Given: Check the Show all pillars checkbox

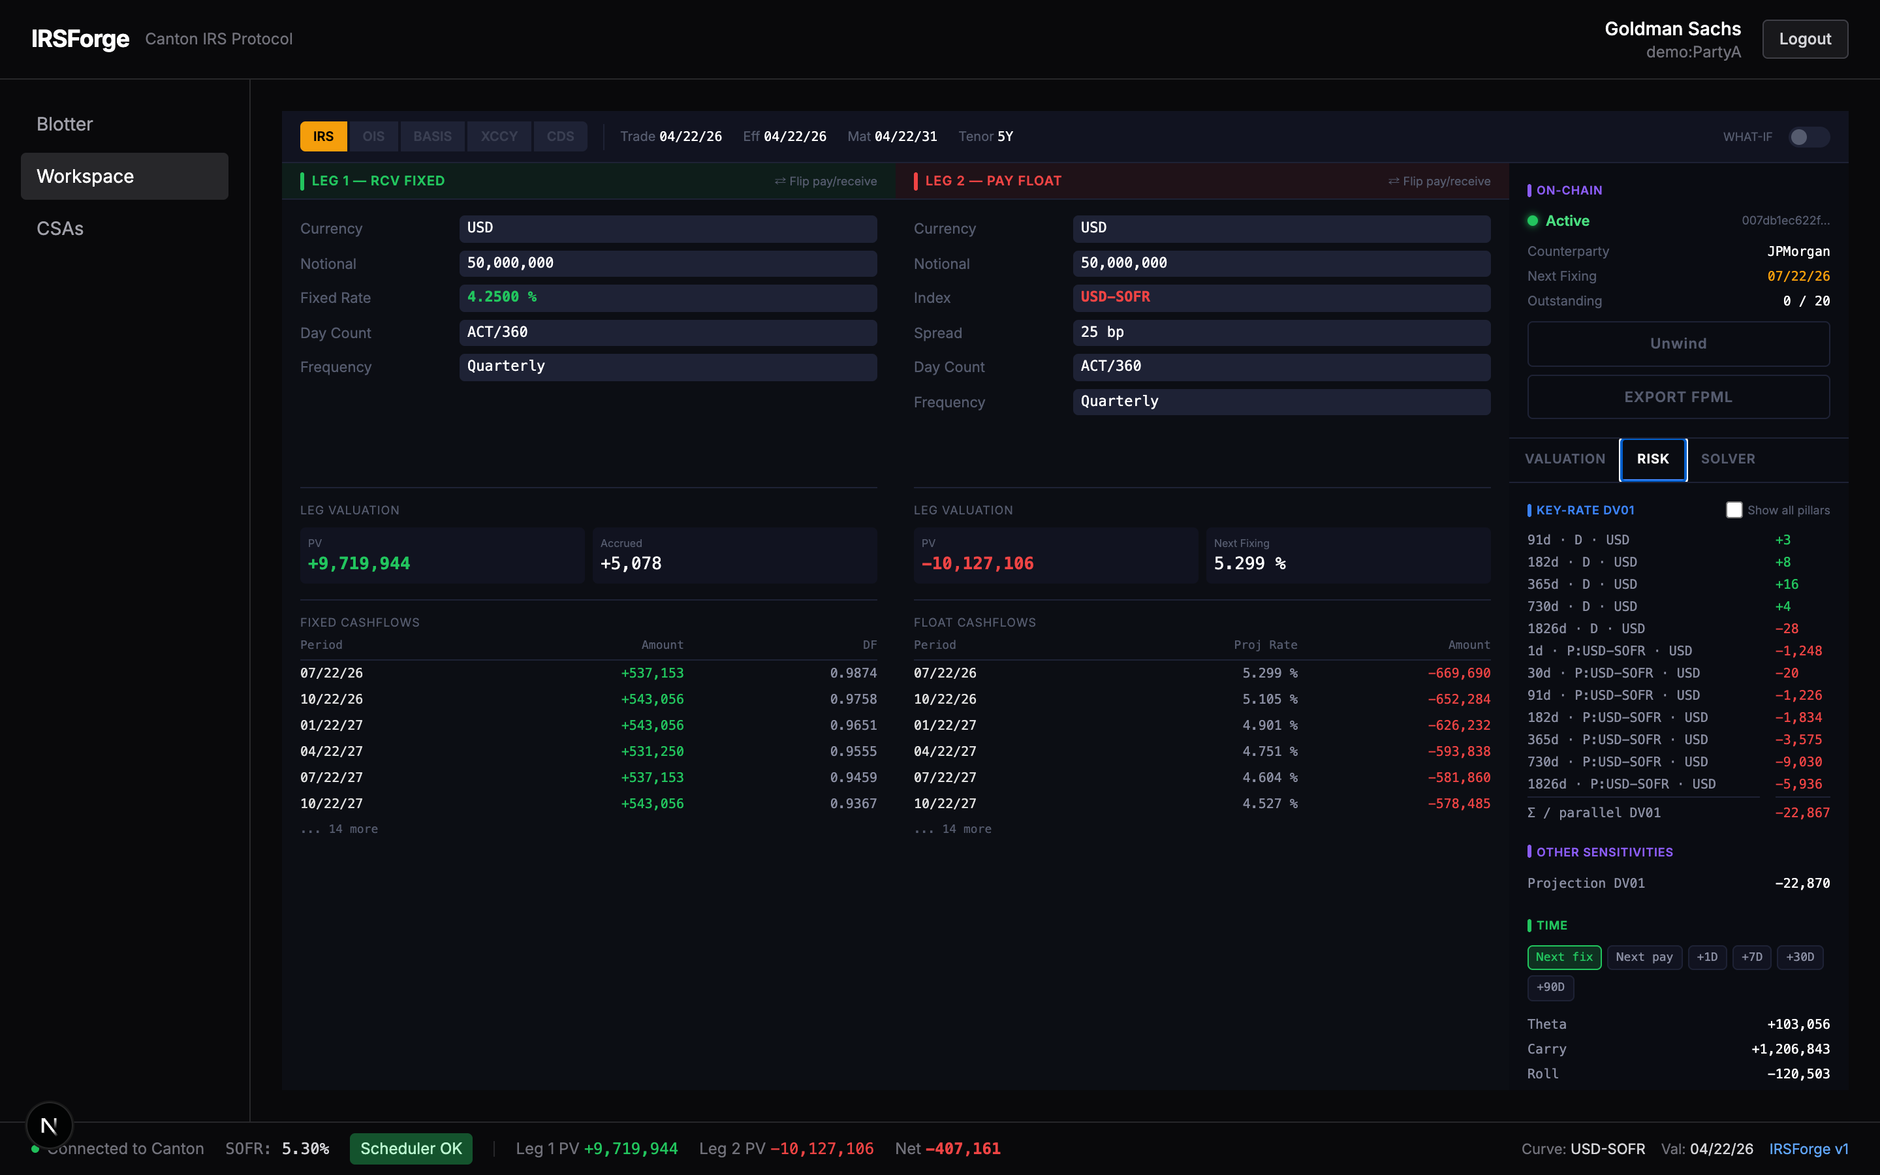Looking at the screenshot, I should [x=1733, y=510].
